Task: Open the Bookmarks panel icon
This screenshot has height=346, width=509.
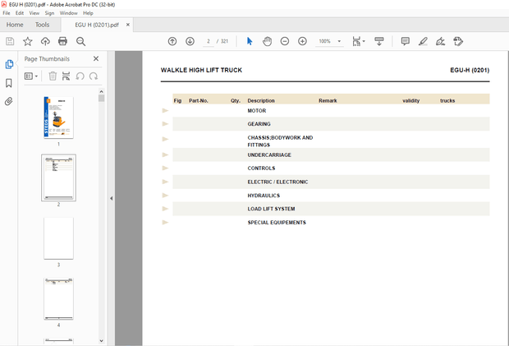Action: point(9,83)
